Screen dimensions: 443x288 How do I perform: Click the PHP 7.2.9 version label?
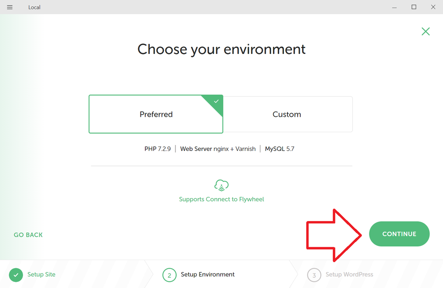(x=157, y=149)
